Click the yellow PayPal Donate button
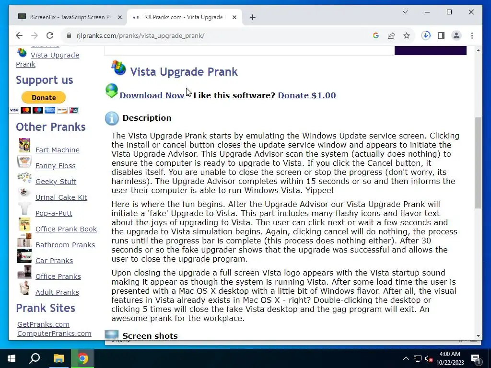This screenshot has height=368, width=491. 44,97
